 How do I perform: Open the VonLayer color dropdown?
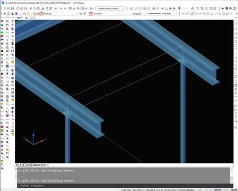pos(103,14)
